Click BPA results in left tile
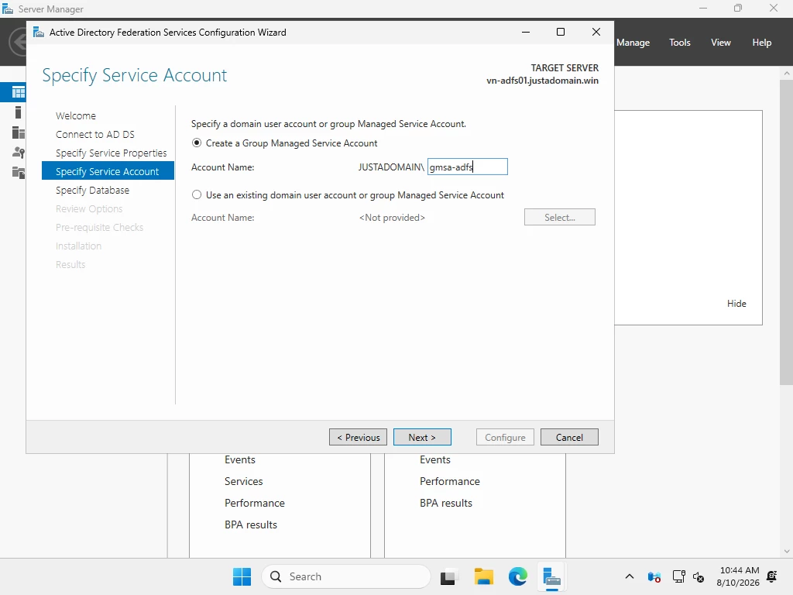Viewport: 793px width, 595px height. click(251, 524)
